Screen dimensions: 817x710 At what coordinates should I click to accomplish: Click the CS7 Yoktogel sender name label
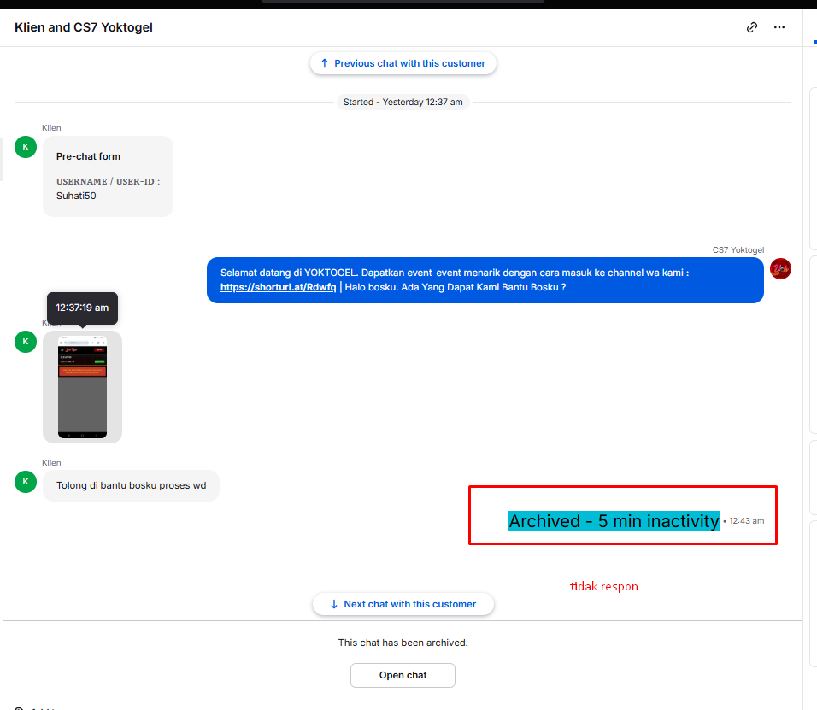coord(738,250)
